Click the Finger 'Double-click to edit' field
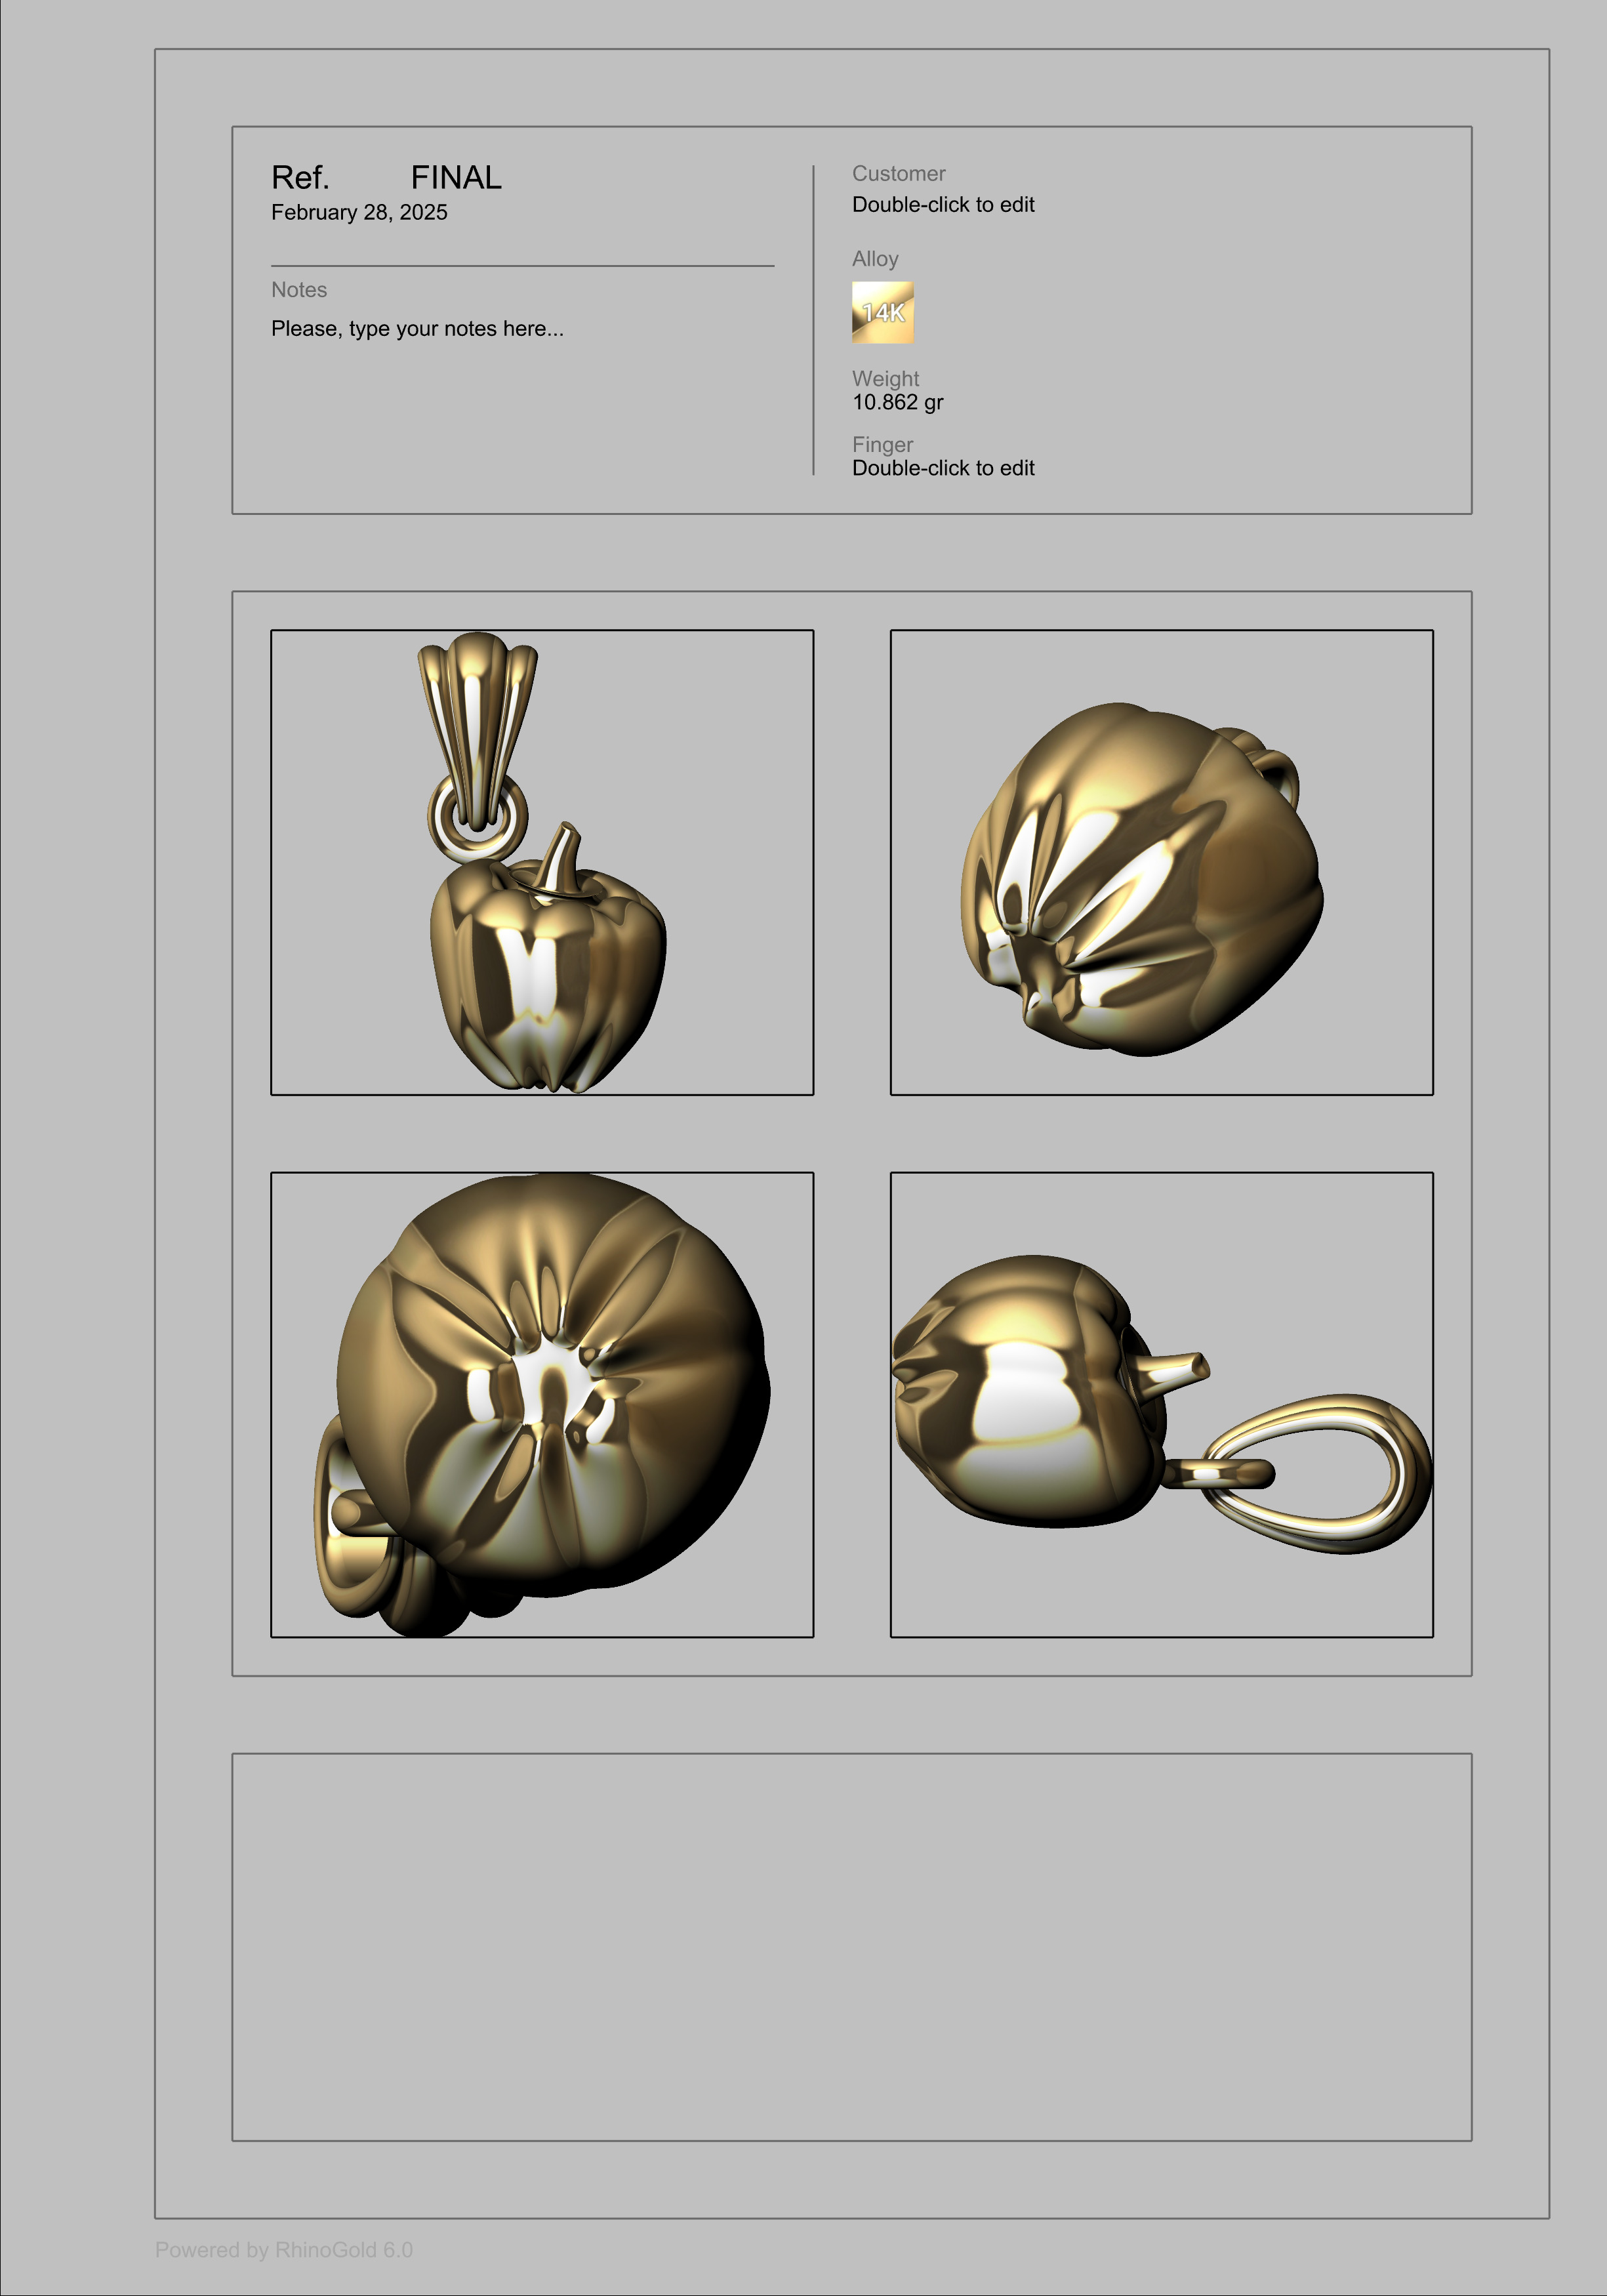This screenshot has width=1607, height=2296. [943, 468]
